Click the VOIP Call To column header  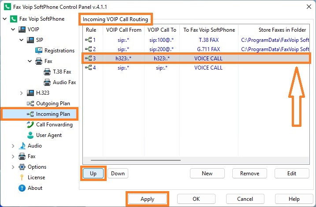point(162,30)
